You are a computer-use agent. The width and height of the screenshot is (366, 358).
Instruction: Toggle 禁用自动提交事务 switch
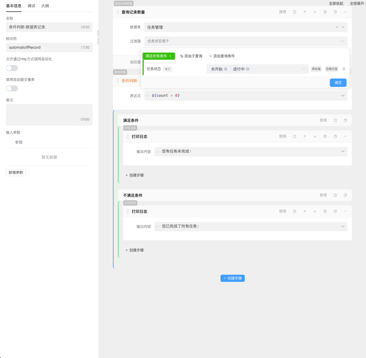tap(12, 88)
